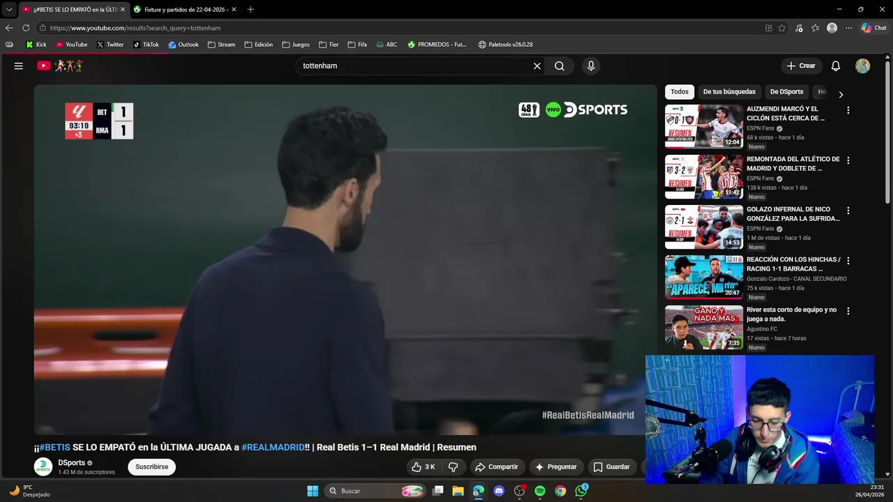Save video with Guardar button
The width and height of the screenshot is (893, 502).
(611, 466)
